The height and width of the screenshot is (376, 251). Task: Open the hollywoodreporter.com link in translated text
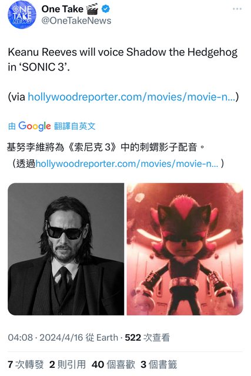coord(127,163)
